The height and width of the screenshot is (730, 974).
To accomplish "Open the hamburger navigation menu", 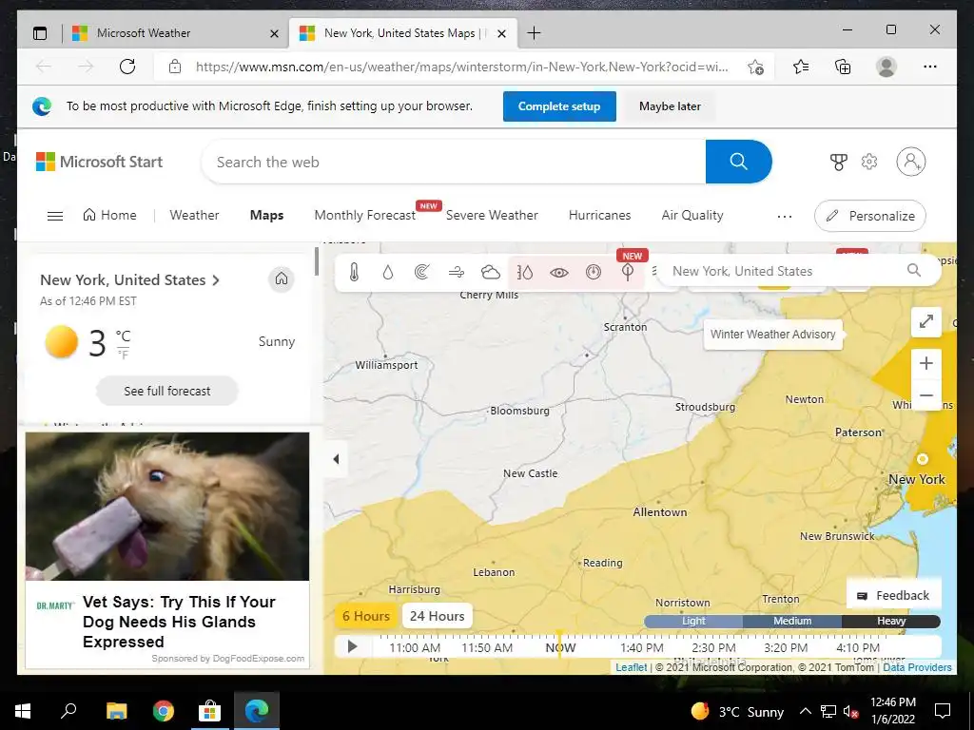I will [55, 216].
